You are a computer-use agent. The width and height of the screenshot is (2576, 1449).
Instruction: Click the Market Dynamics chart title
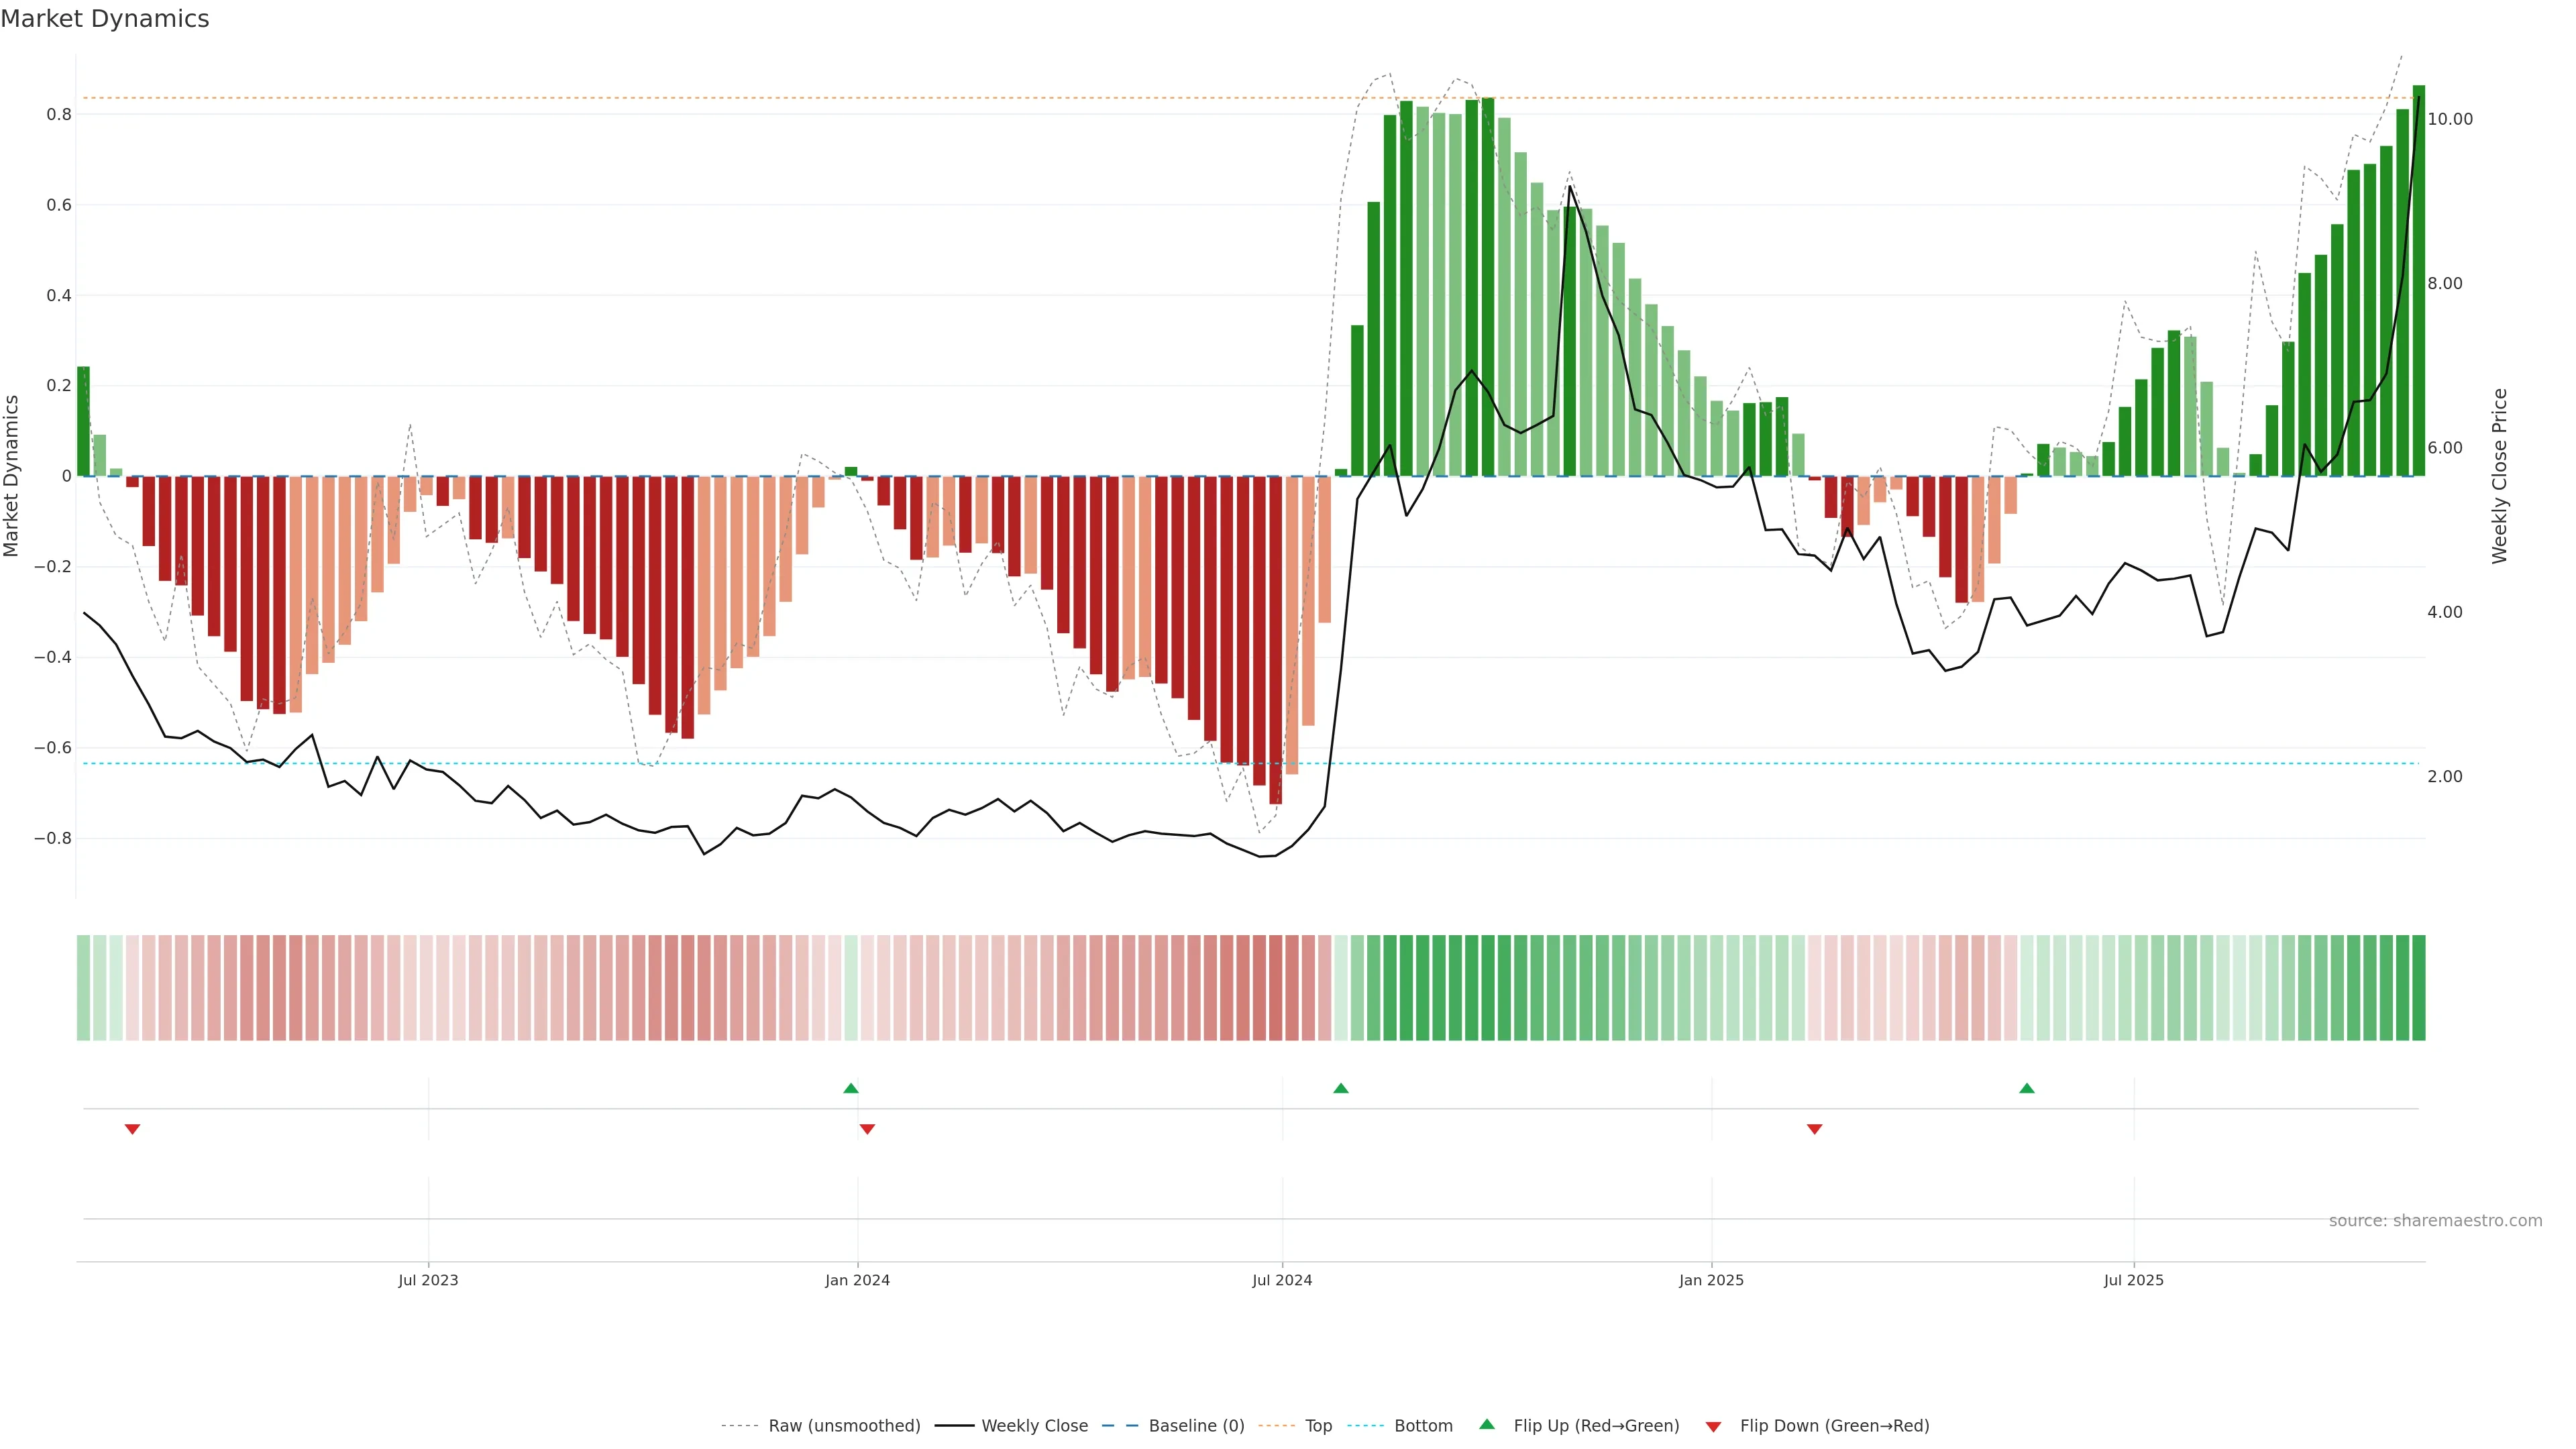105,19
